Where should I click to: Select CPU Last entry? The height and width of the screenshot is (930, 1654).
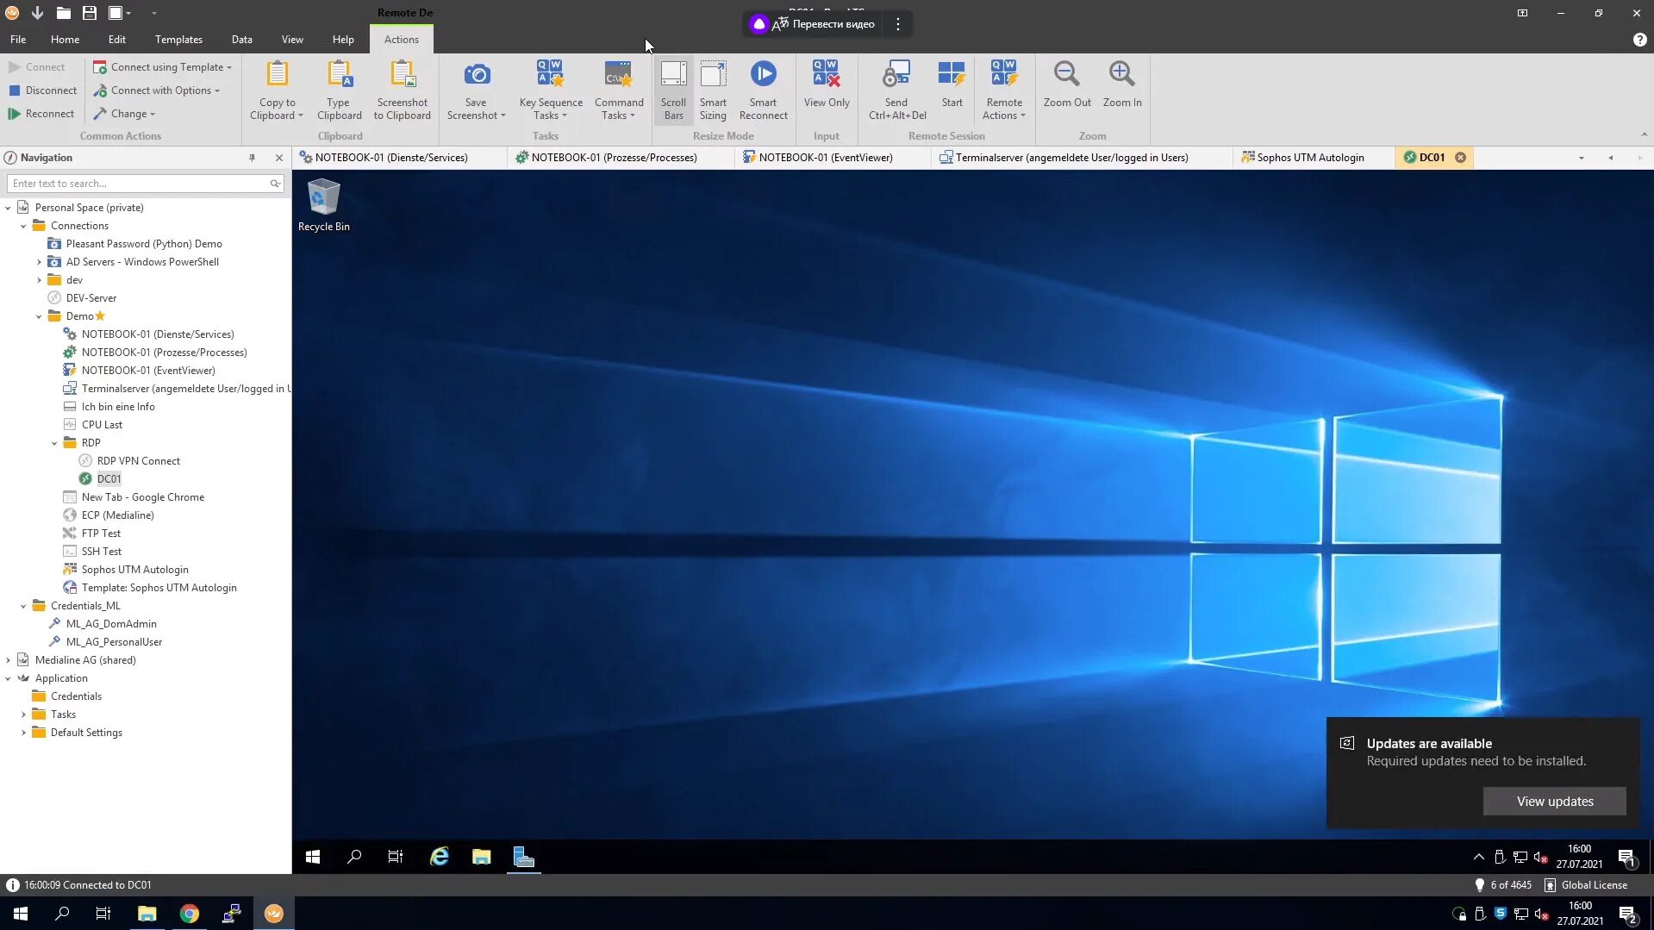coord(102,425)
